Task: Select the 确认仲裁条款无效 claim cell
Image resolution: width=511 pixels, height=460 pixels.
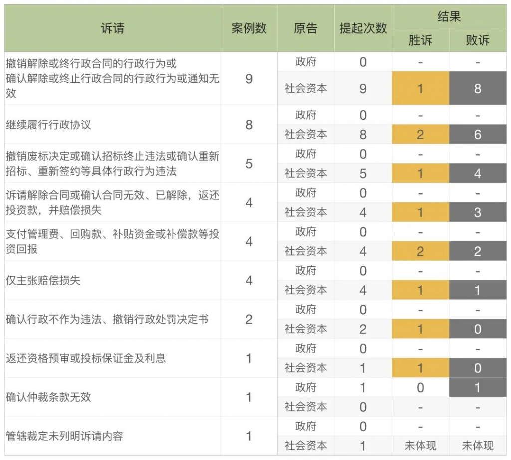Action: 49,397
